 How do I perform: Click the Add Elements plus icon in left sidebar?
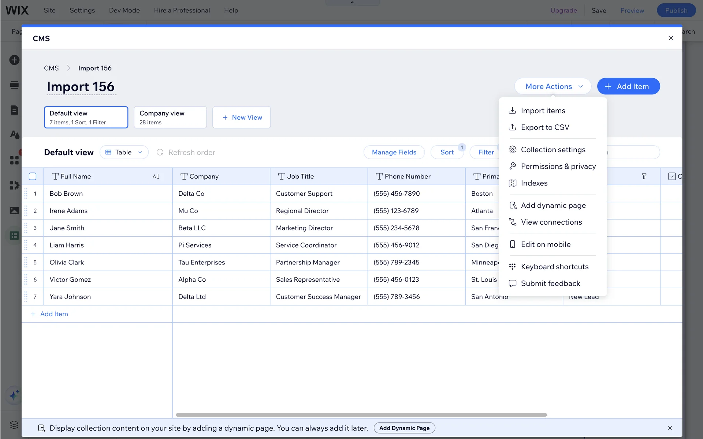coord(14,60)
